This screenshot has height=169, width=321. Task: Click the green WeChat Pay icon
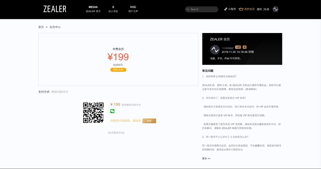(x=112, y=111)
